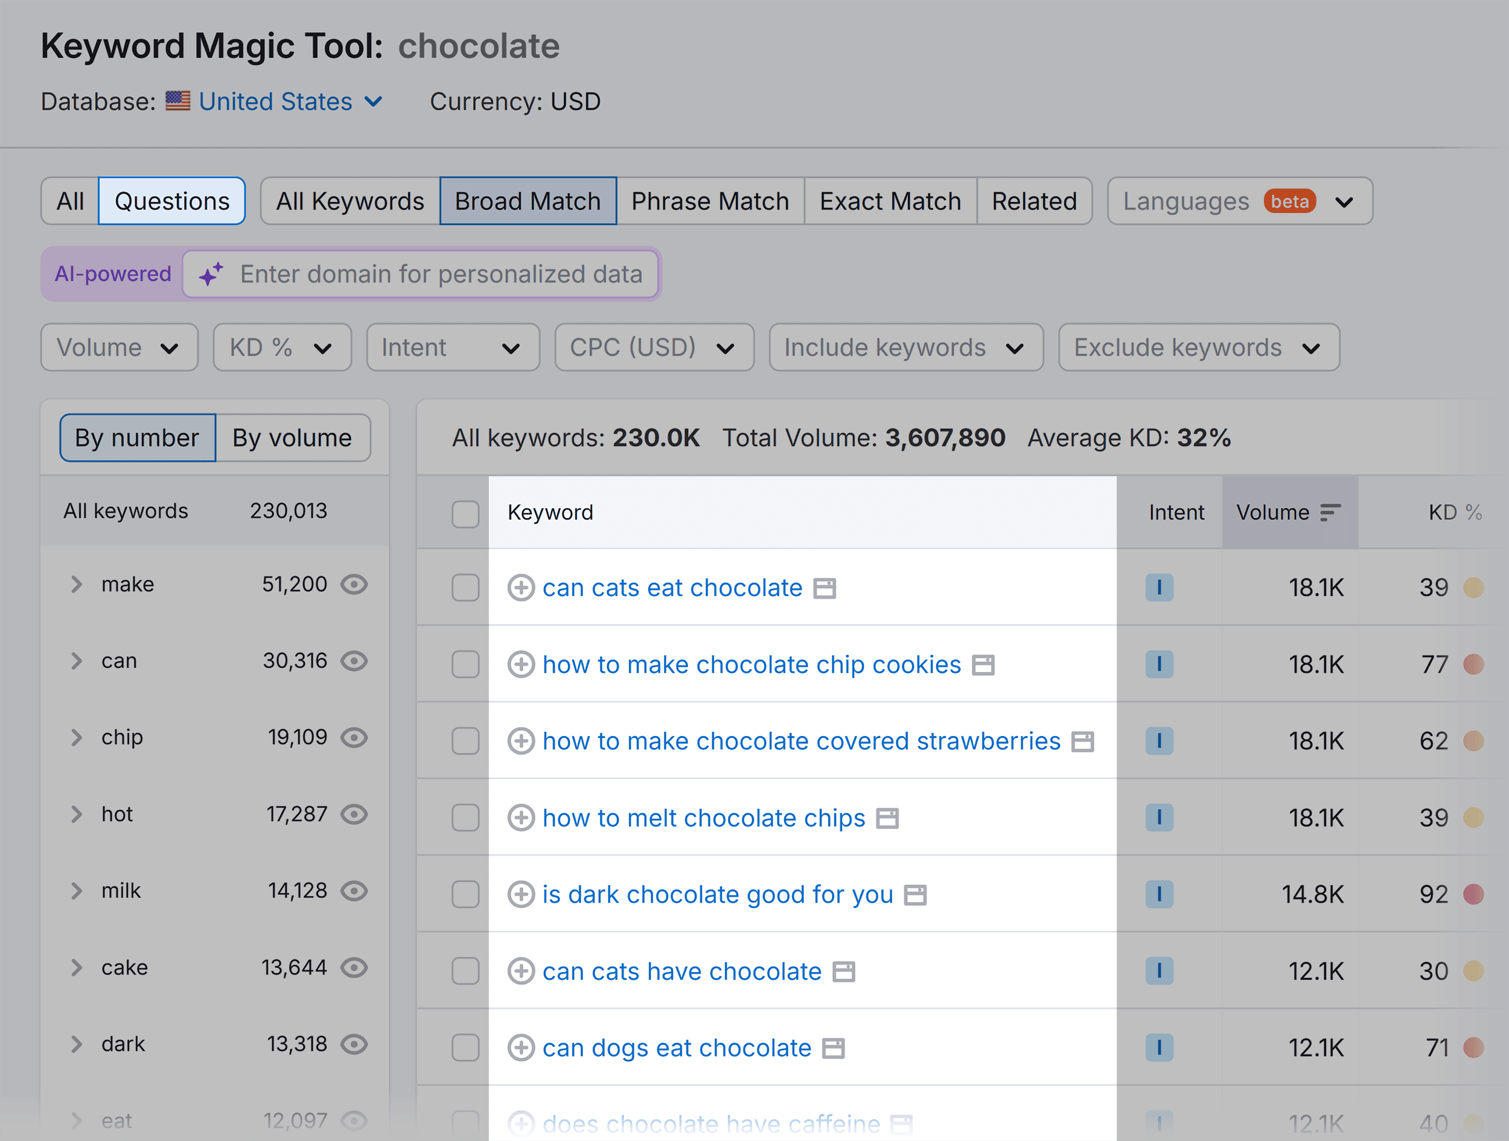Toggle eye visibility for 'milk' group
Screen dimensions: 1509x1141
click(x=354, y=891)
